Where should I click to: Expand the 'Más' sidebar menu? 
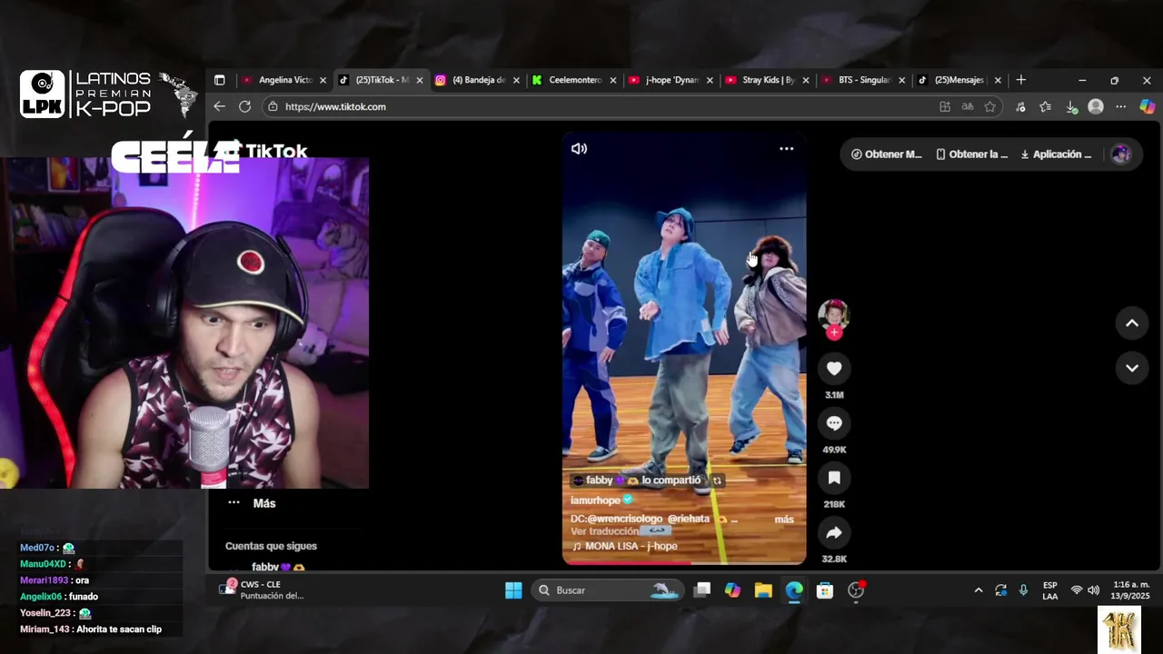pos(252,503)
